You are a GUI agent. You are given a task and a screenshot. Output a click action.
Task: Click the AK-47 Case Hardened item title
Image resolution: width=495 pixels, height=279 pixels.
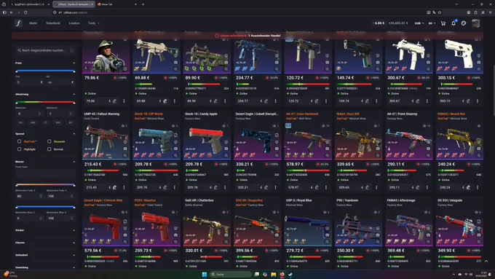coord(302,114)
